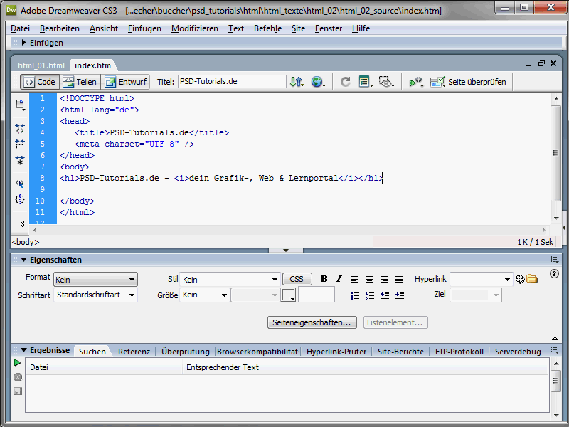The height and width of the screenshot is (427, 569).
Task: Click text outdent icon
Action: coord(385,295)
